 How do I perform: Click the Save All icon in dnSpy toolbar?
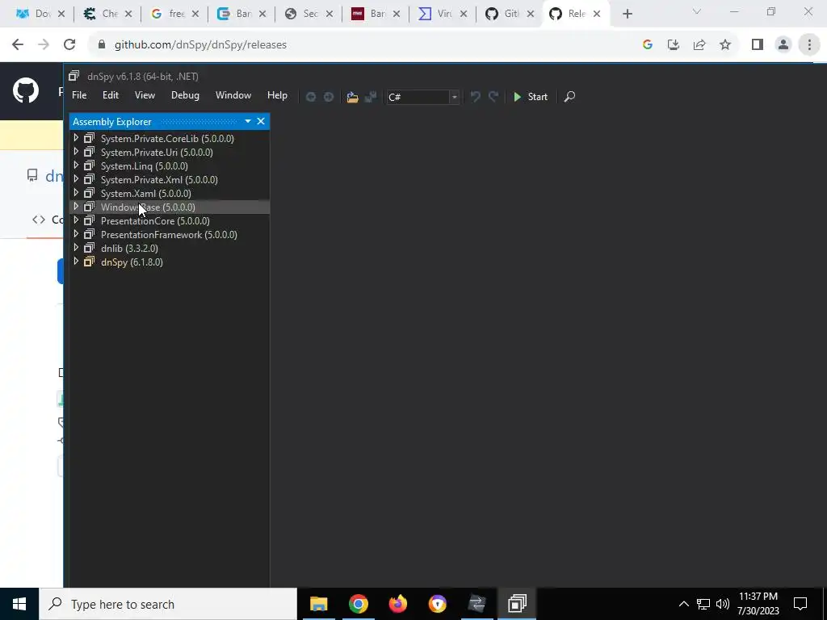(x=371, y=97)
